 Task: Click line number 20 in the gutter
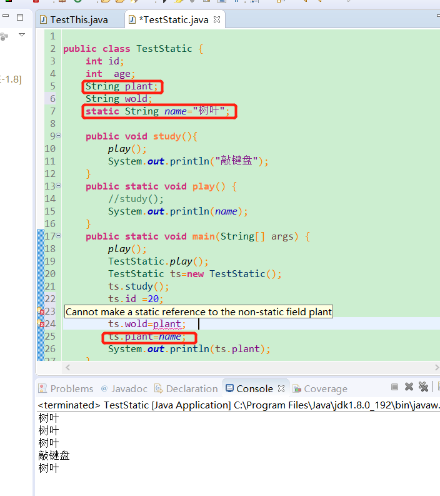(x=50, y=274)
